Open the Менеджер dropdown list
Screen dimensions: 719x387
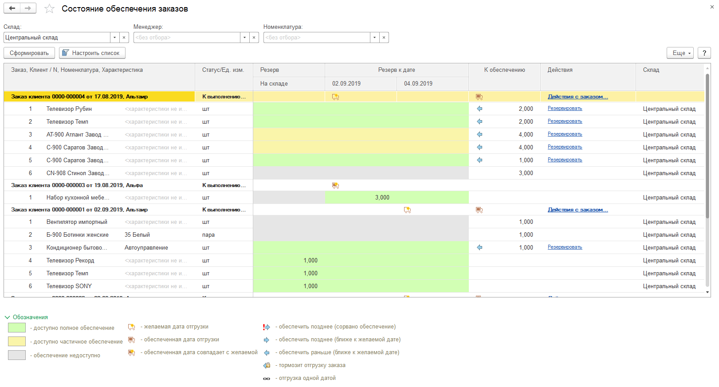[x=245, y=38]
